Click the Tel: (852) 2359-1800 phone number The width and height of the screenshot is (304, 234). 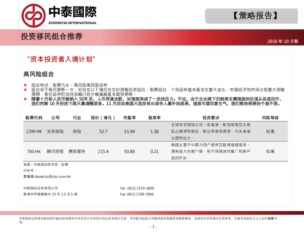pyautogui.click(x=137, y=188)
